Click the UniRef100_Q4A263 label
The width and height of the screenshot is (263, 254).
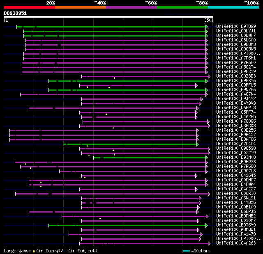click(236, 243)
